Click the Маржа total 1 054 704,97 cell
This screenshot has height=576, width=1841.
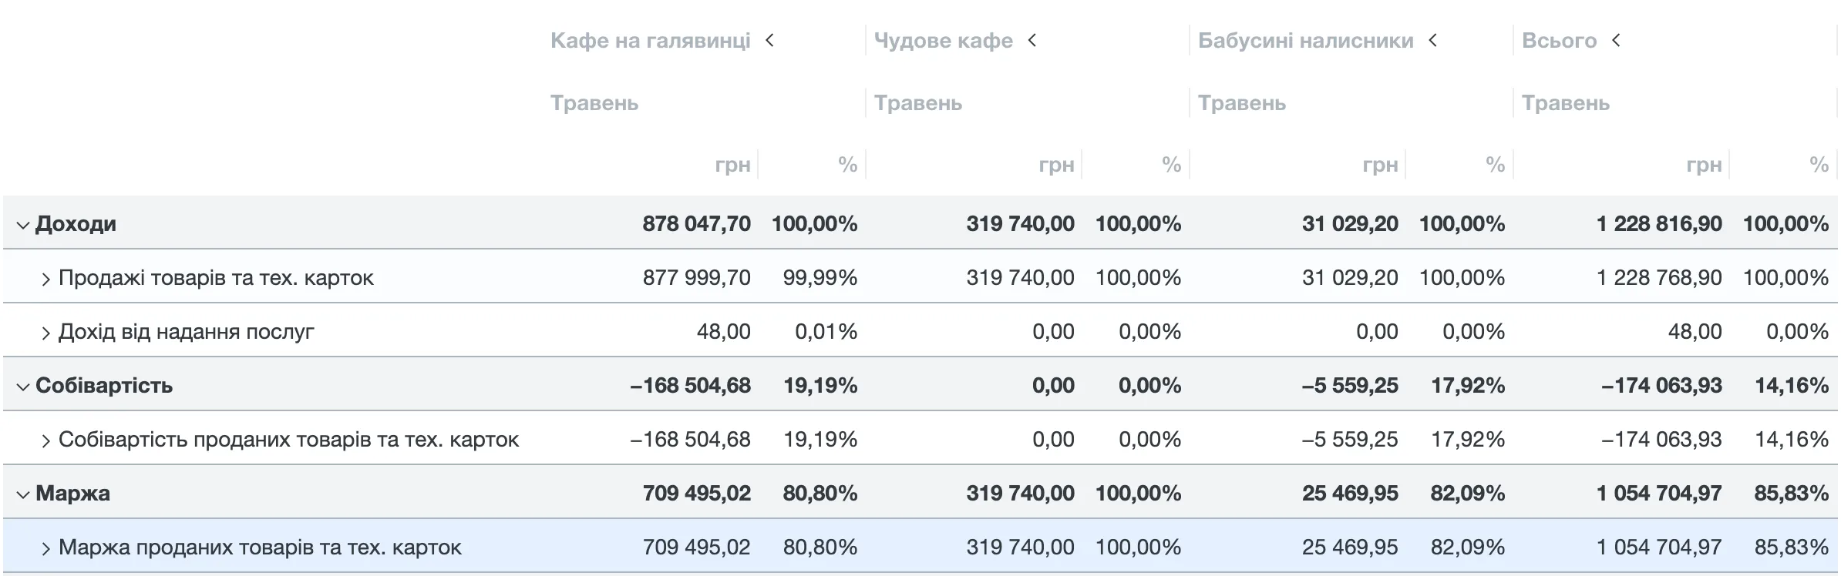pyautogui.click(x=1659, y=494)
